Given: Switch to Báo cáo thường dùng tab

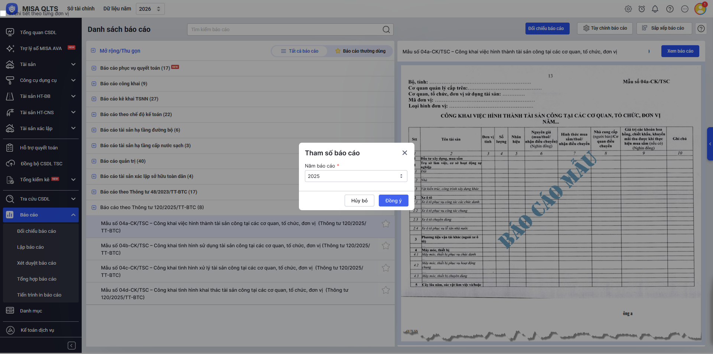Looking at the screenshot, I should coord(360,51).
